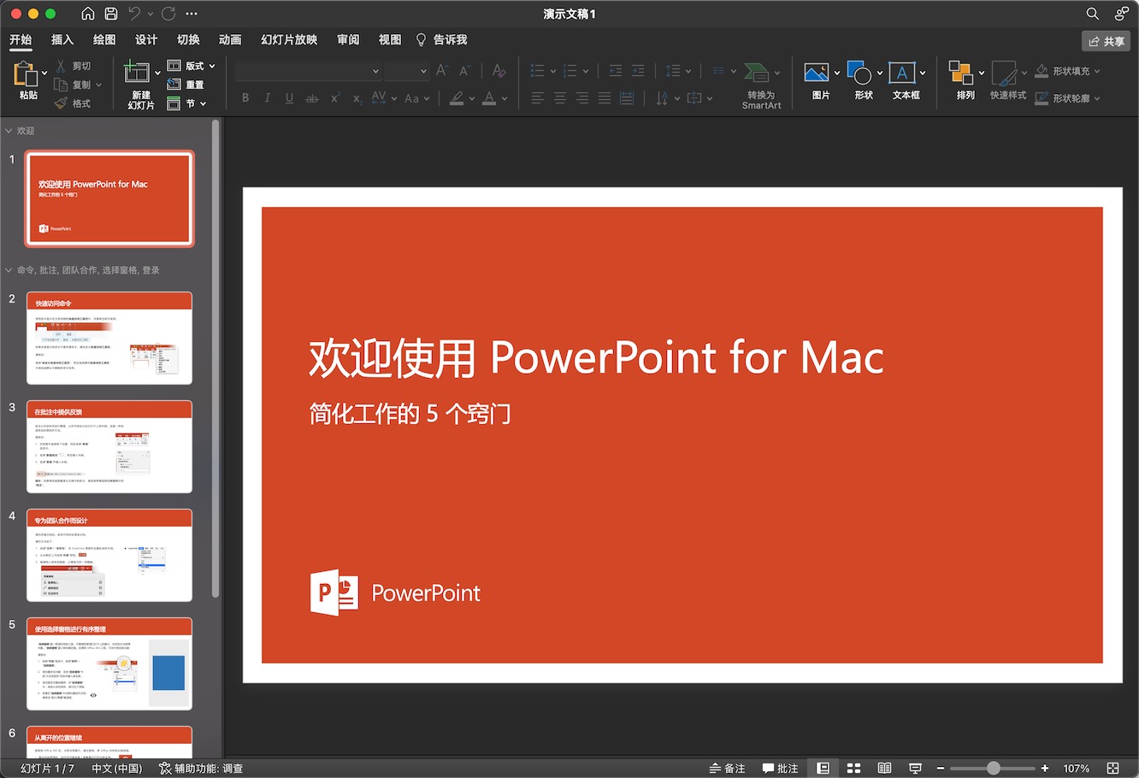Switch to Reading view icon
The width and height of the screenshot is (1139, 778).
(x=885, y=769)
